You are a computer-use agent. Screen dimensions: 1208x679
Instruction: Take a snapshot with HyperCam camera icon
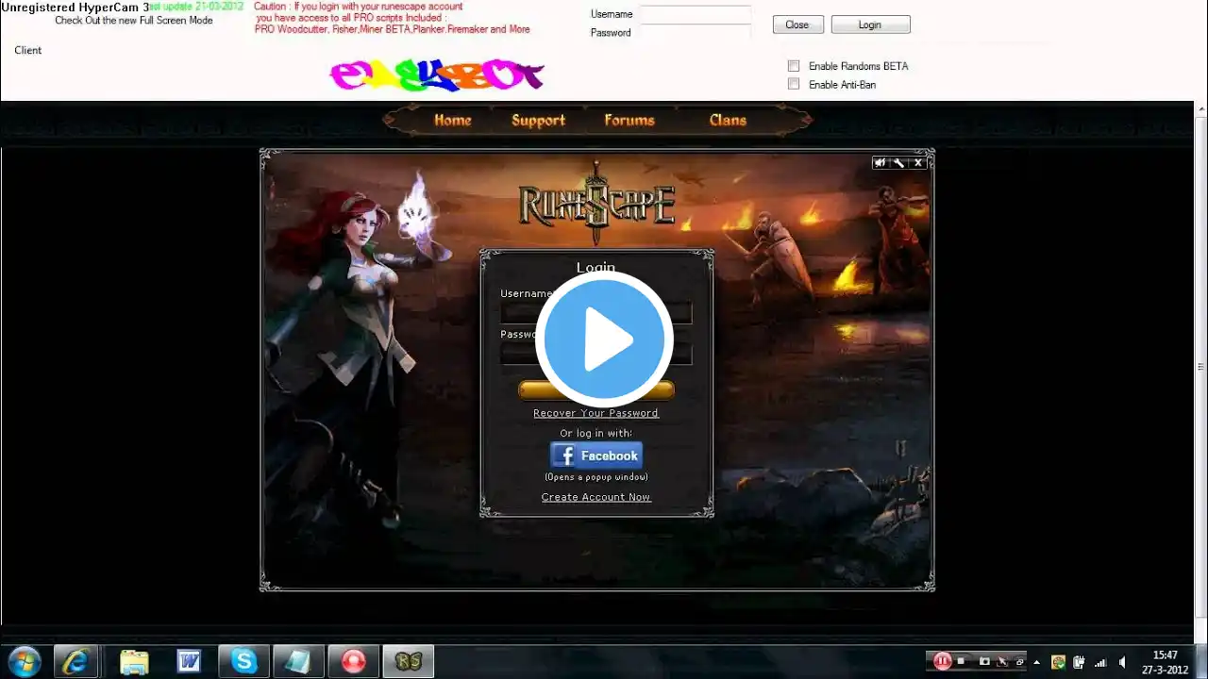984,661
